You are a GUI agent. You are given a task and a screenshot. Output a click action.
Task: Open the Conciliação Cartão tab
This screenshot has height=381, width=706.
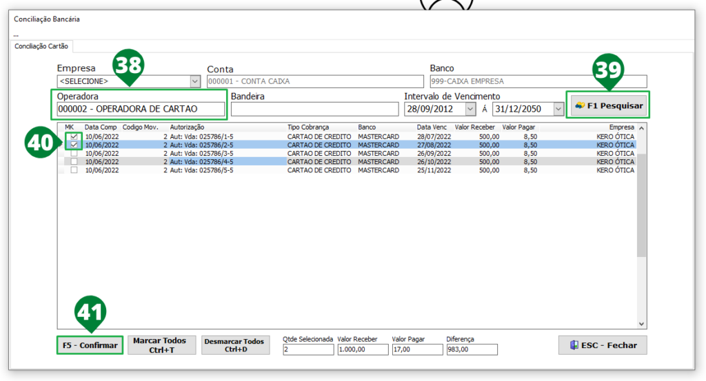41,46
